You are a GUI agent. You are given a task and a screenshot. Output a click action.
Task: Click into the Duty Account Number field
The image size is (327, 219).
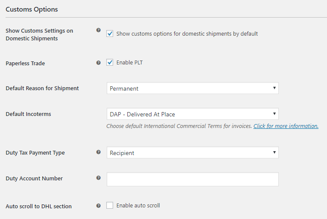tap(192, 179)
